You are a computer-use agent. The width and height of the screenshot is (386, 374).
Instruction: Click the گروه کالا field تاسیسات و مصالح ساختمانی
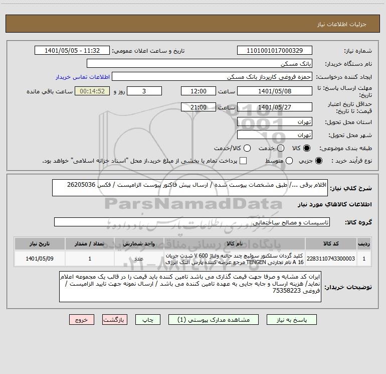point(192,222)
